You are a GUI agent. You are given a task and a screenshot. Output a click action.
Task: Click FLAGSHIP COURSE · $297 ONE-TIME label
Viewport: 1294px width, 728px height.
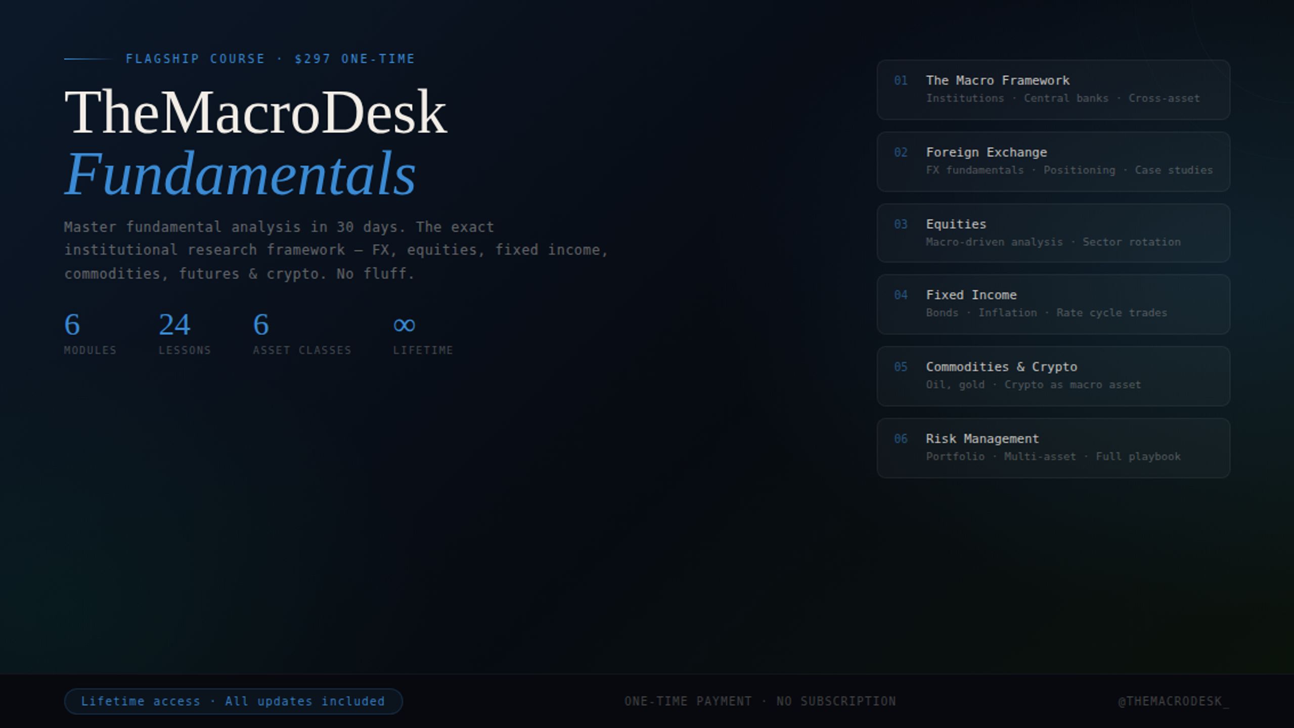tap(270, 59)
